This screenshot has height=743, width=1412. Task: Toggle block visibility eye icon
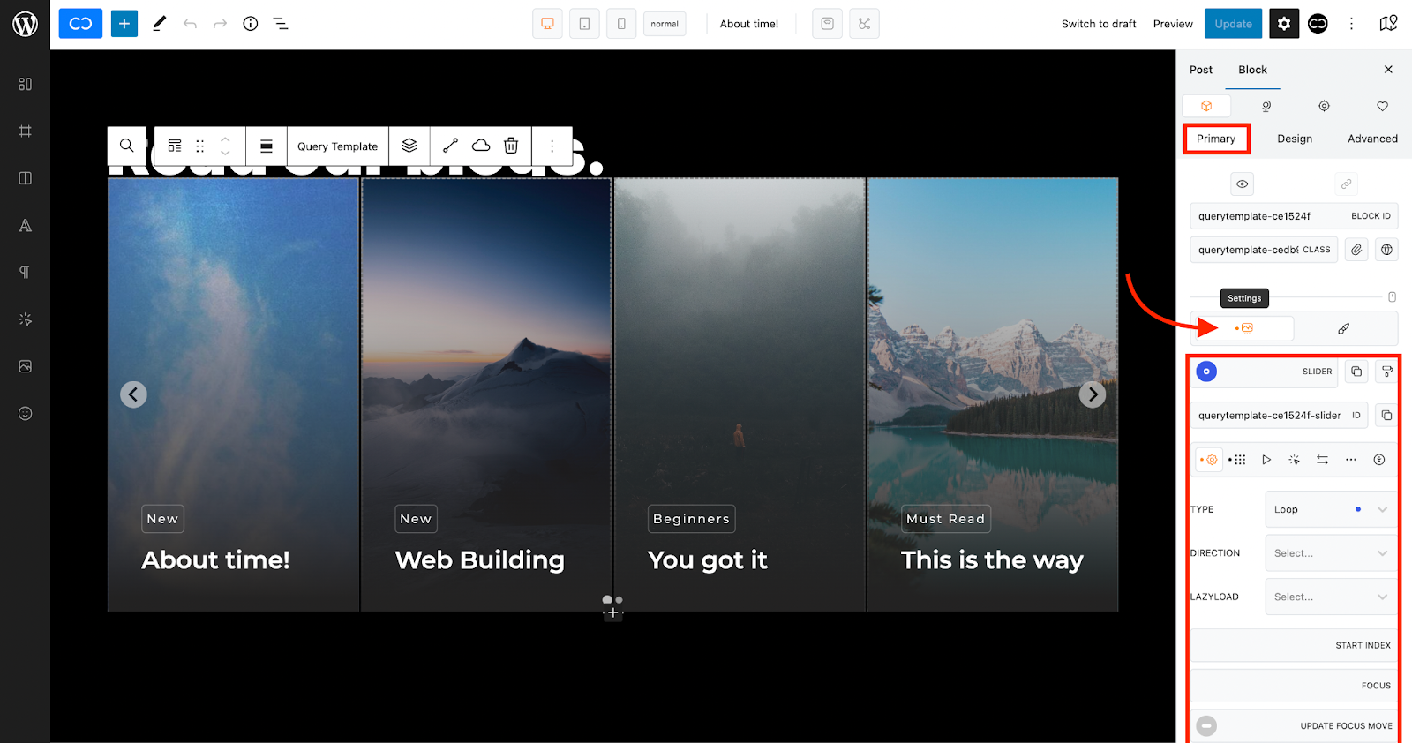[1242, 184]
